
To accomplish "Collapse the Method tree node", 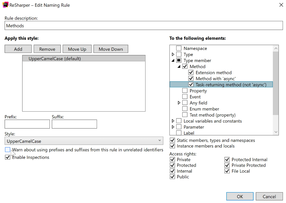I will point(179,66).
